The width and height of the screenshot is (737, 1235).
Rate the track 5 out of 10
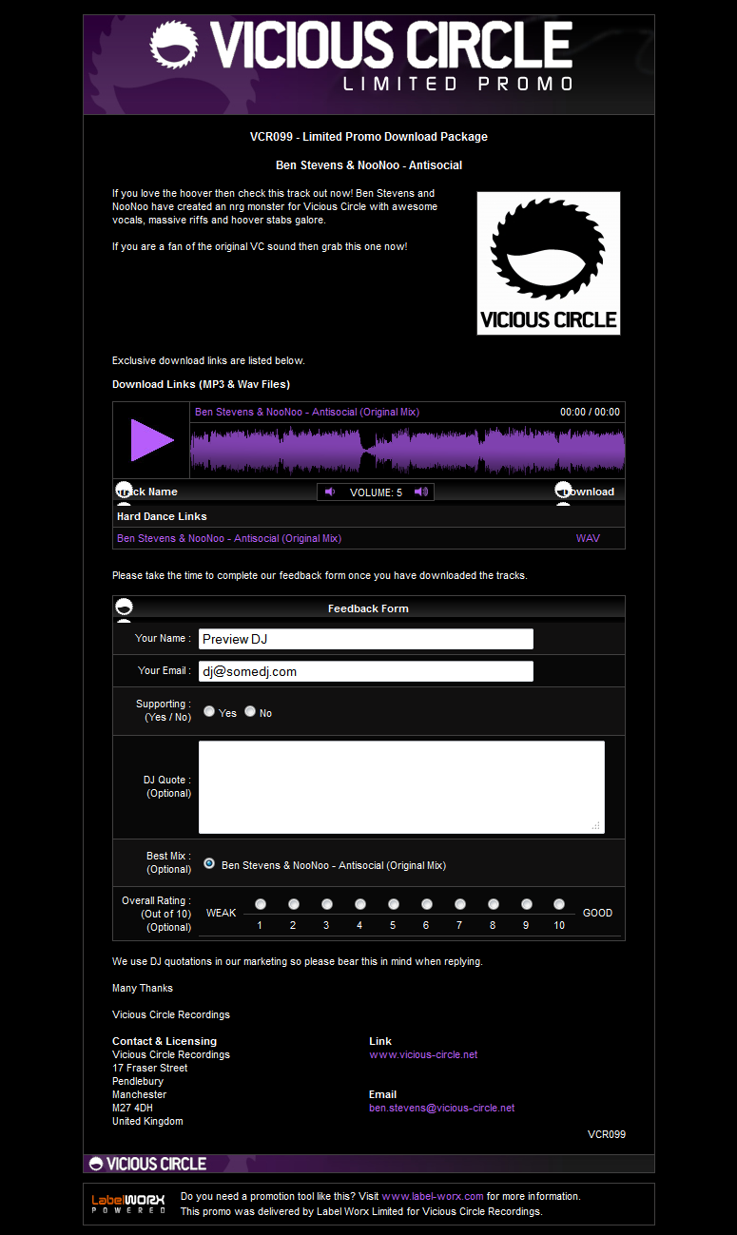[x=394, y=904]
